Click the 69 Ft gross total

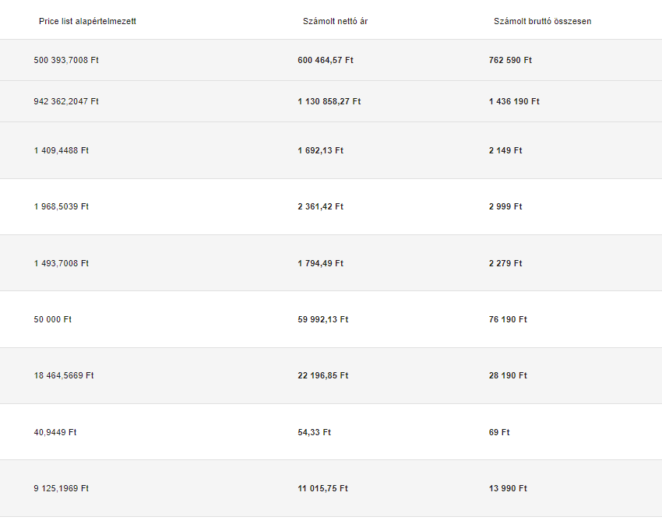click(499, 432)
